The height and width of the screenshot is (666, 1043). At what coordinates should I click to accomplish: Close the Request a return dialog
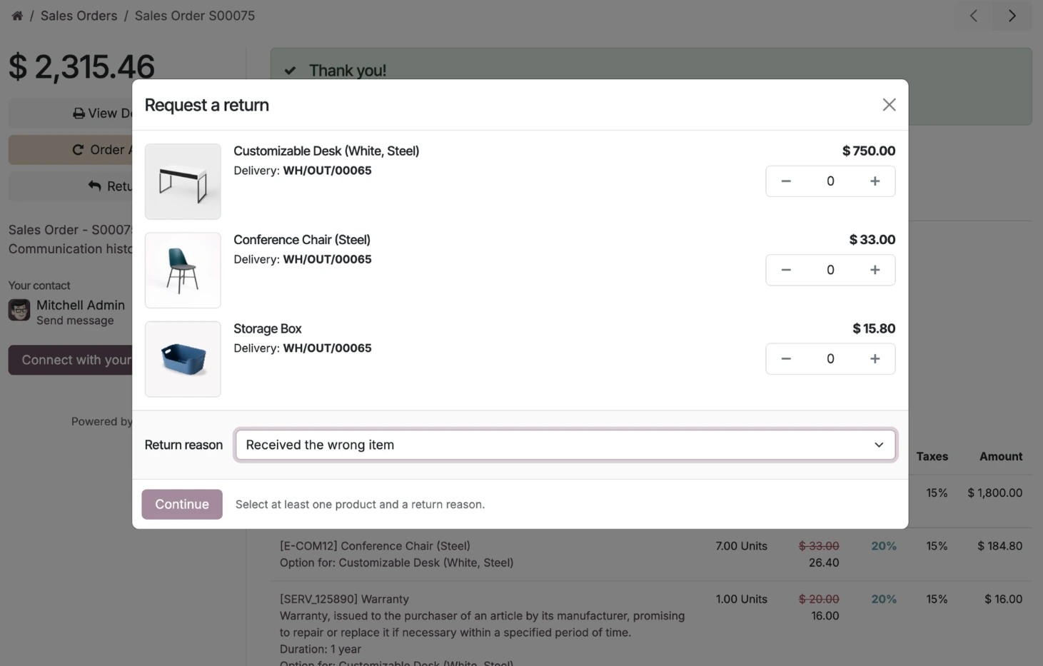tap(888, 104)
